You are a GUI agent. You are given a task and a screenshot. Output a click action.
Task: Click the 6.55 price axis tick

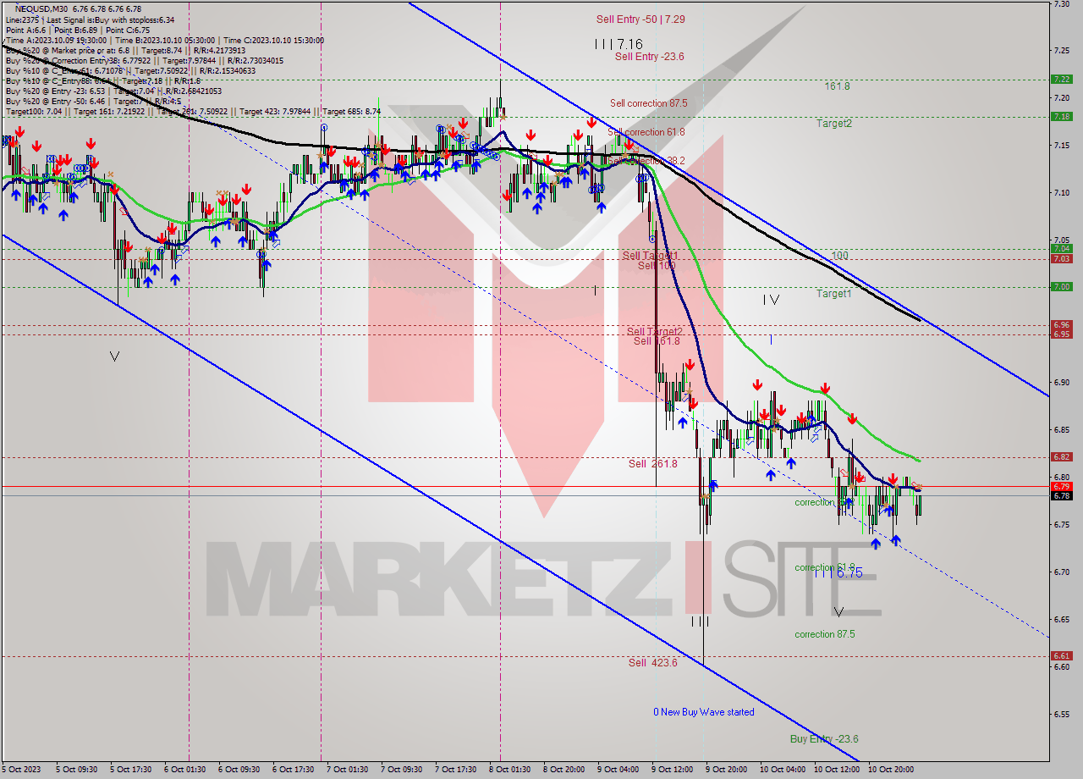(x=1061, y=714)
